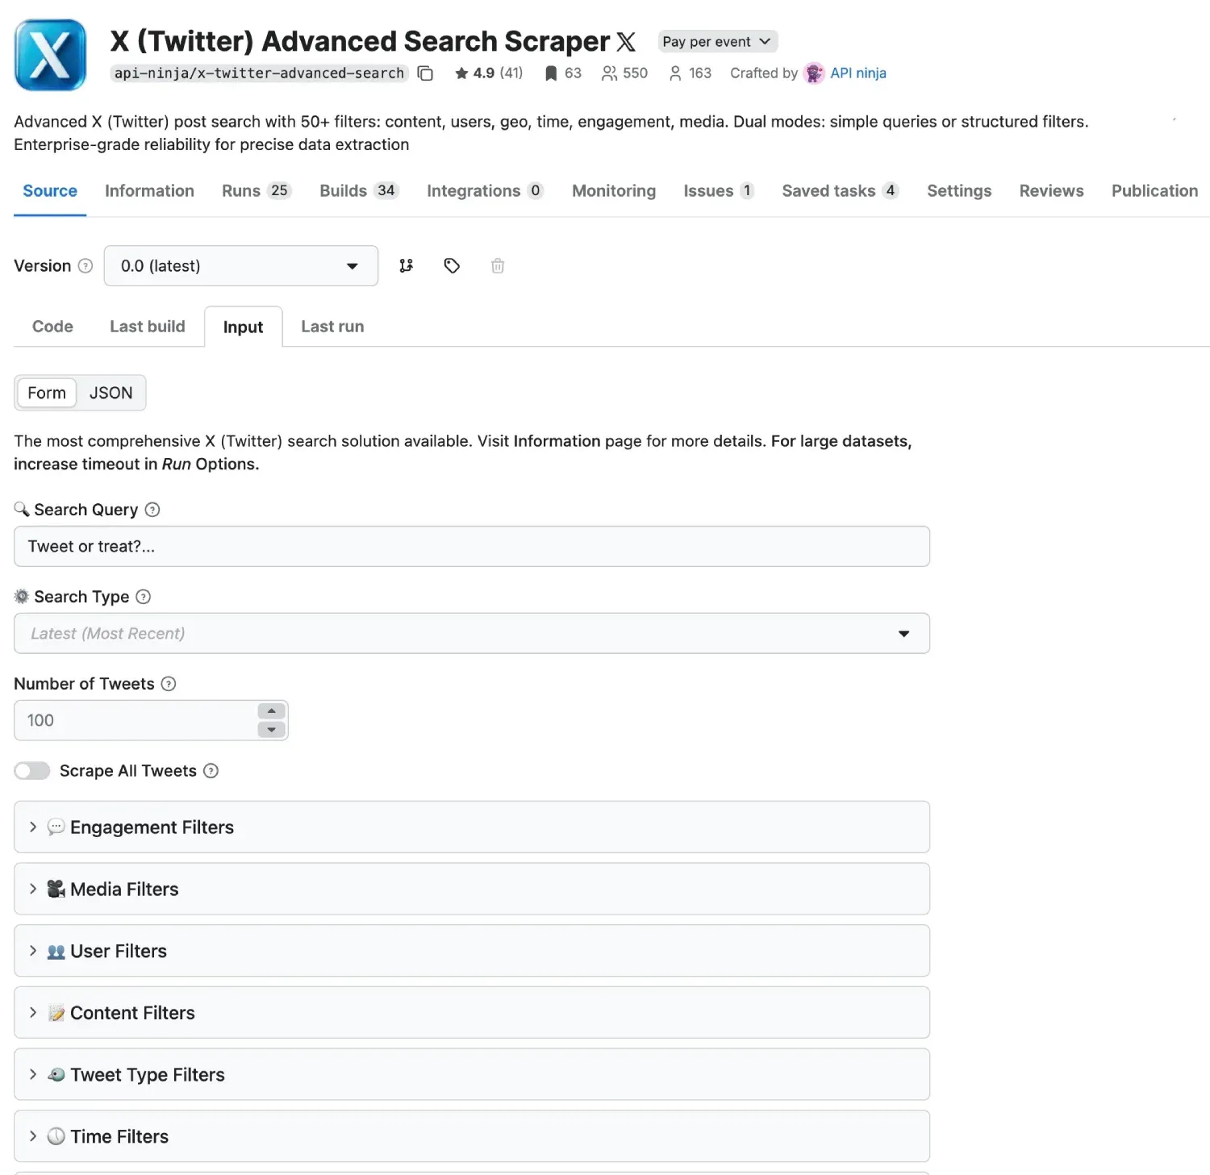The width and height of the screenshot is (1210, 1175).
Task: Open the Search Query help tooltip icon
Action: (x=152, y=510)
